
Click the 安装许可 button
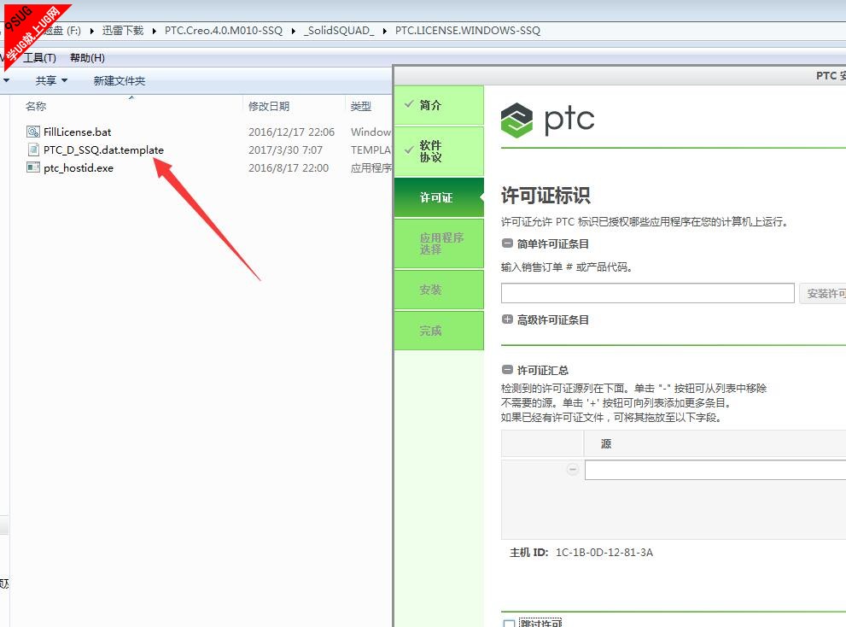[822, 293]
